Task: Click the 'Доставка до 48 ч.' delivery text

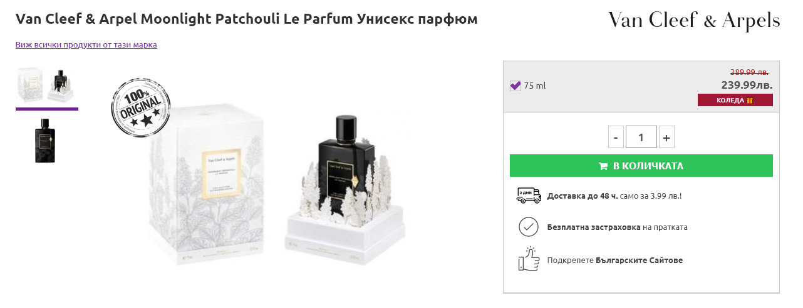Action: coord(583,196)
